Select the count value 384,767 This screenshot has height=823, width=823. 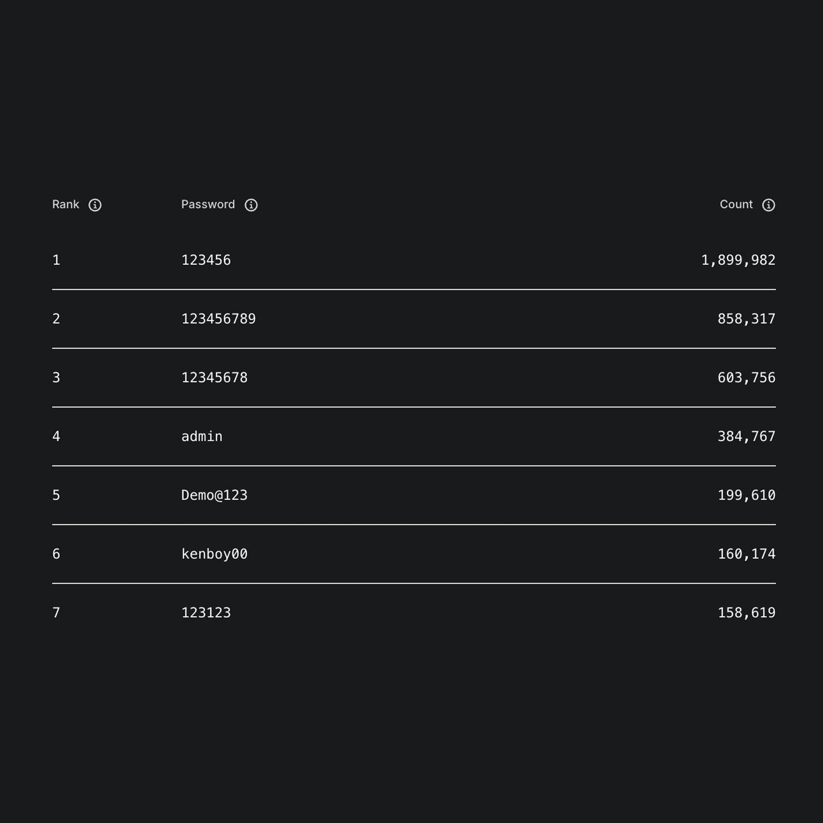coord(746,436)
